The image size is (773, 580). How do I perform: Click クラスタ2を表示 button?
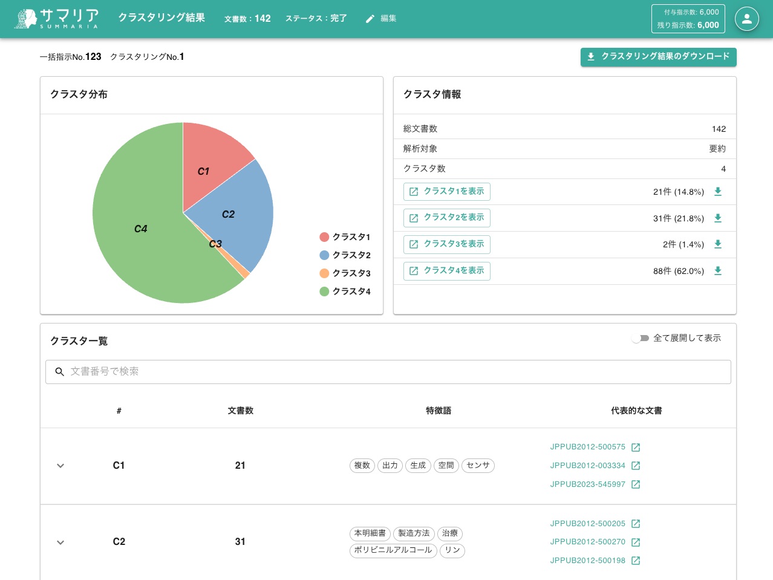point(447,218)
